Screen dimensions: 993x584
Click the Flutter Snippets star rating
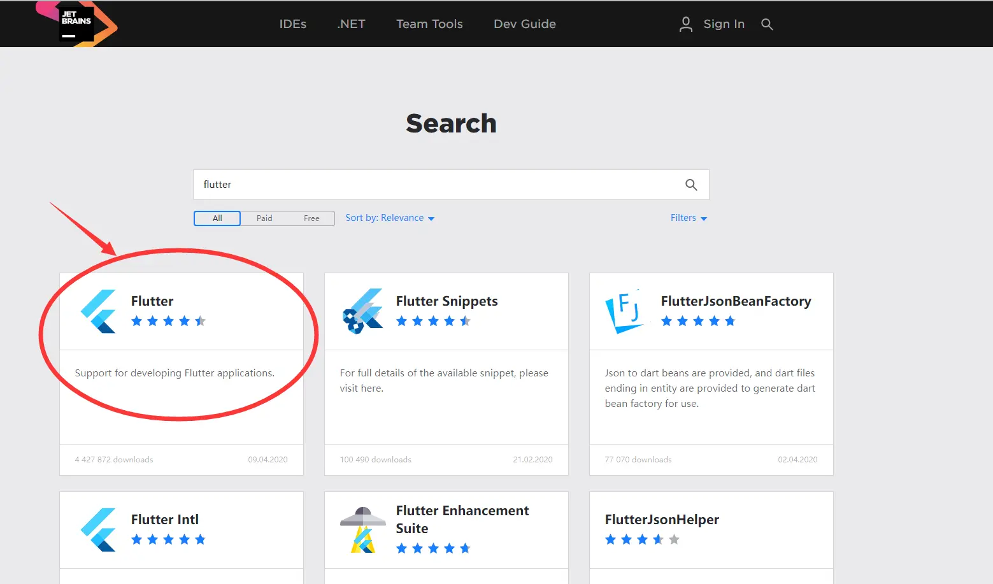pyautogui.click(x=433, y=321)
